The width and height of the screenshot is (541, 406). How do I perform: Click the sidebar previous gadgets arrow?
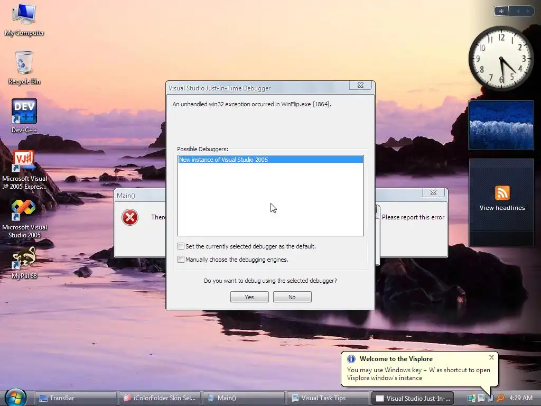click(x=518, y=11)
